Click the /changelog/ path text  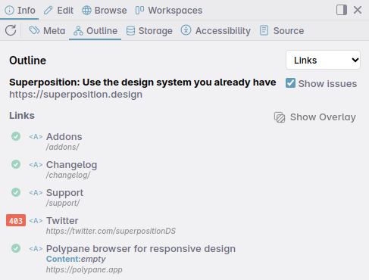68,175
